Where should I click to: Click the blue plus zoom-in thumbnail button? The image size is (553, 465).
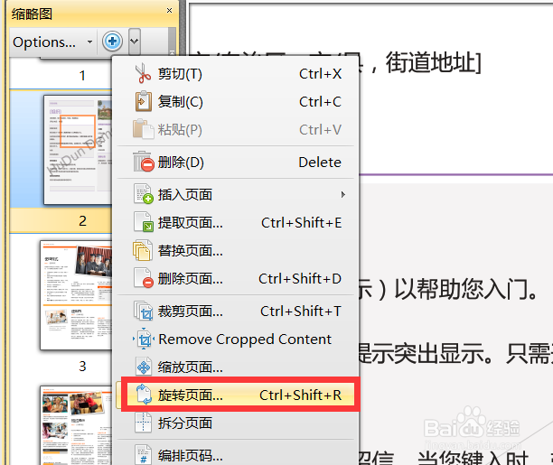(x=113, y=42)
